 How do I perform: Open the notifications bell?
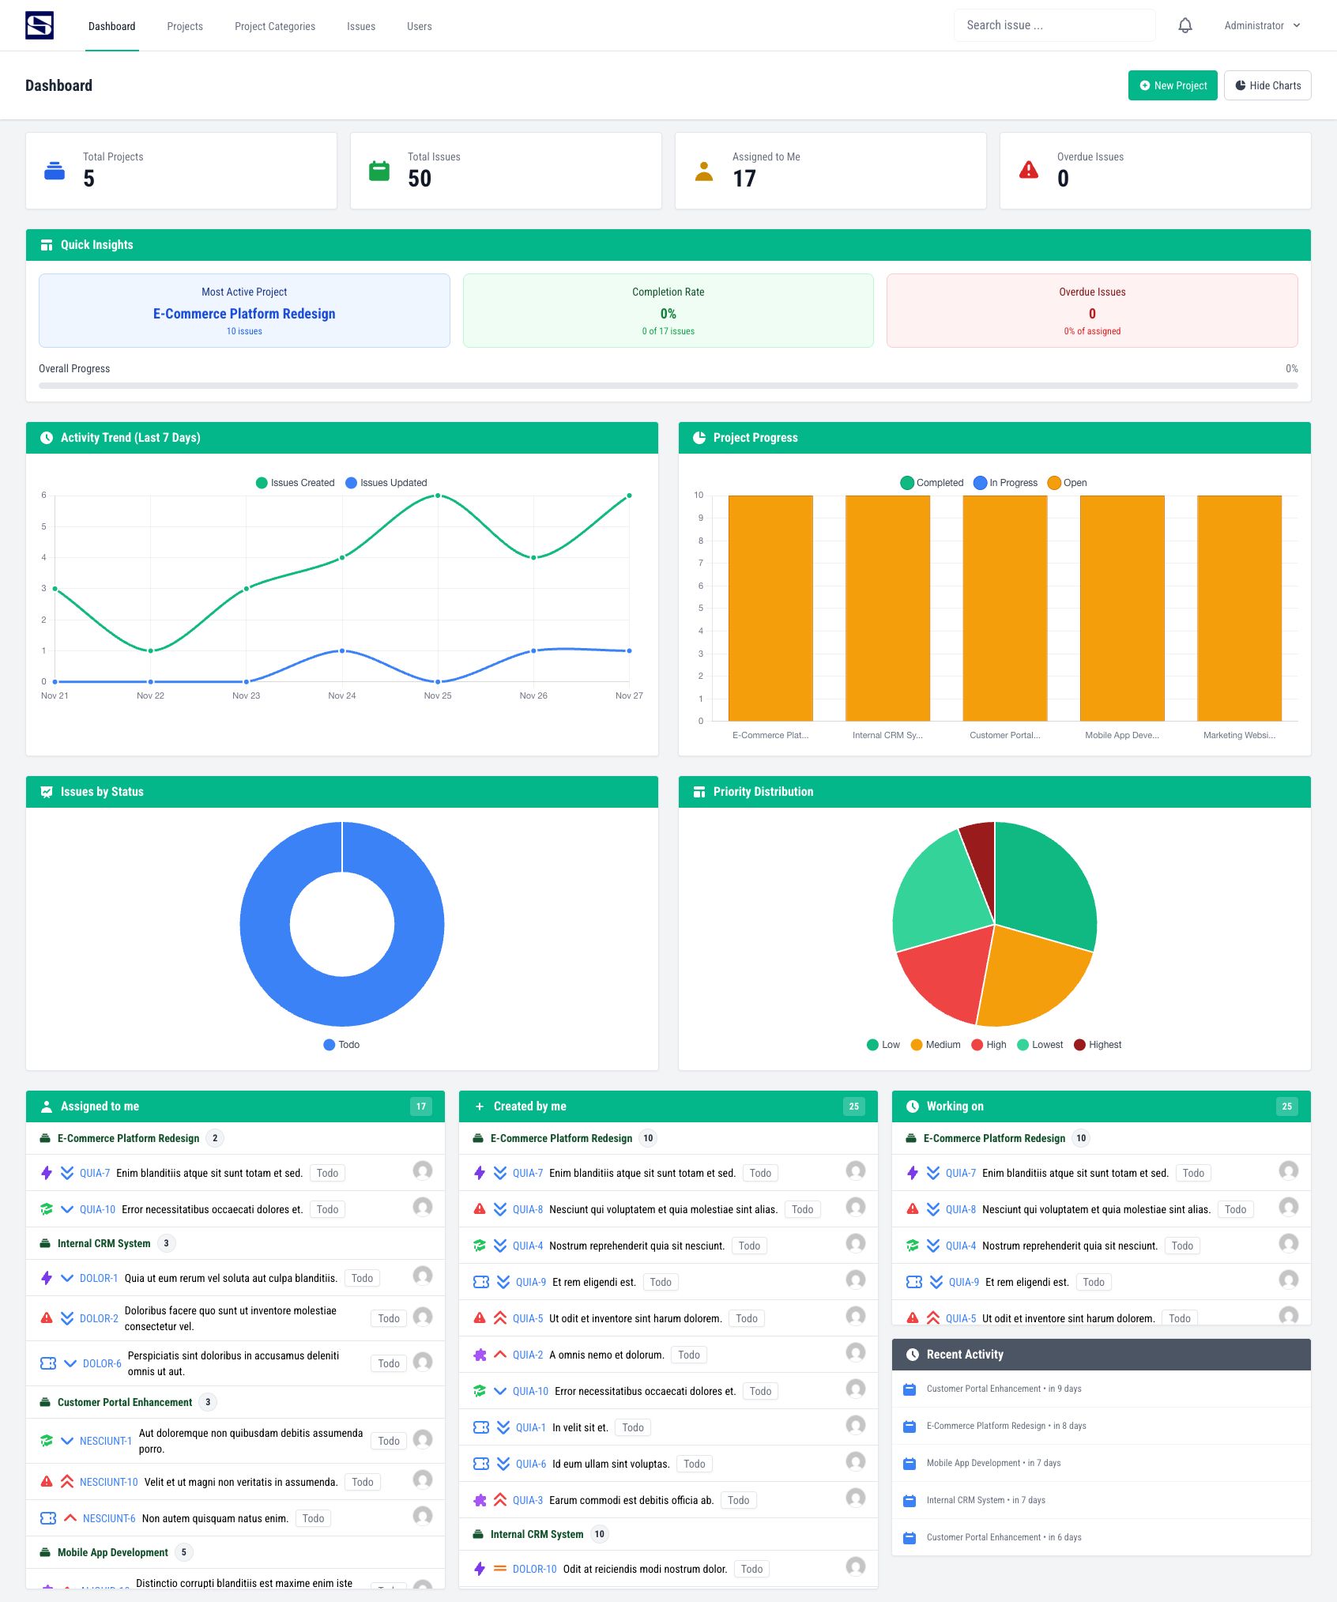[1184, 25]
